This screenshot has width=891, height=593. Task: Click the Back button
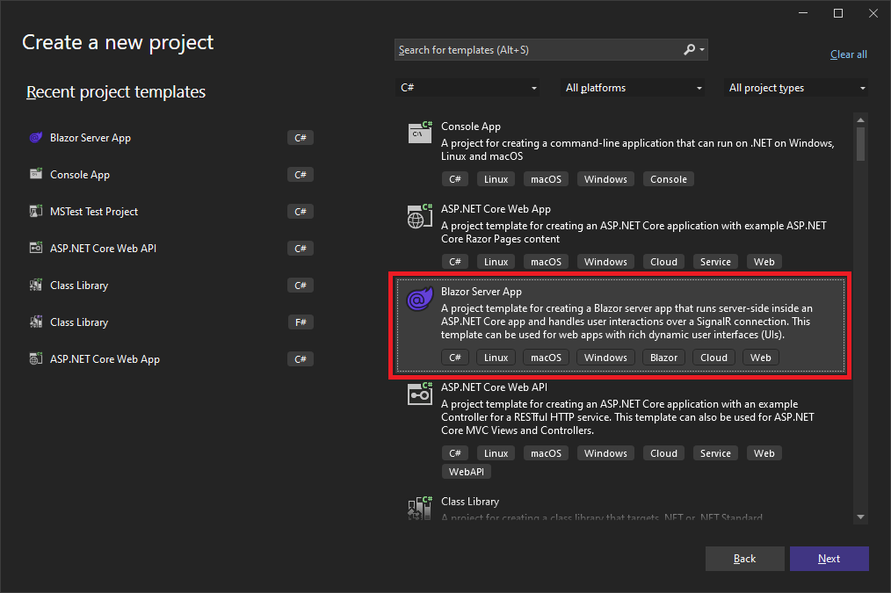tap(744, 559)
